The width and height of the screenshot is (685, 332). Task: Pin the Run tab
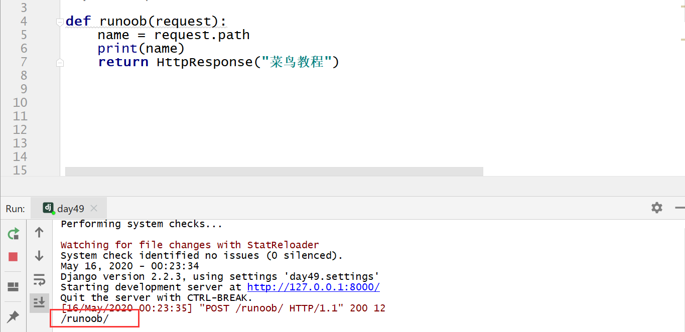[14, 316]
